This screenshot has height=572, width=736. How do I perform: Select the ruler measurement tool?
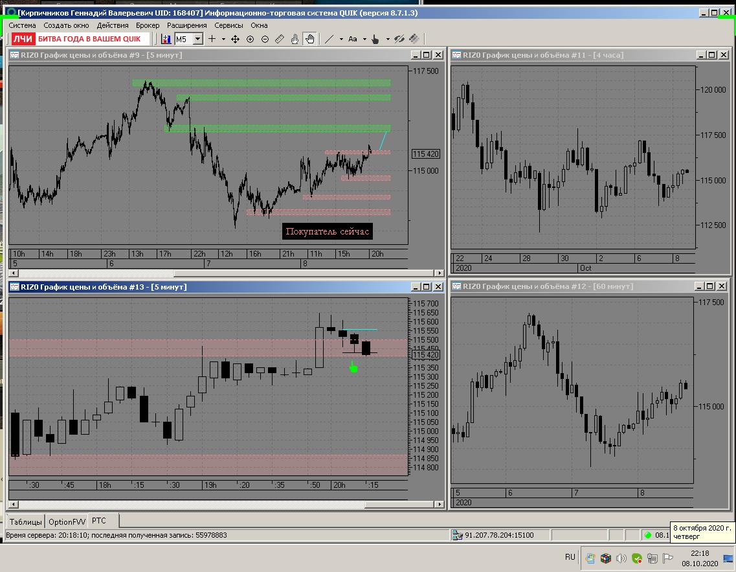279,39
